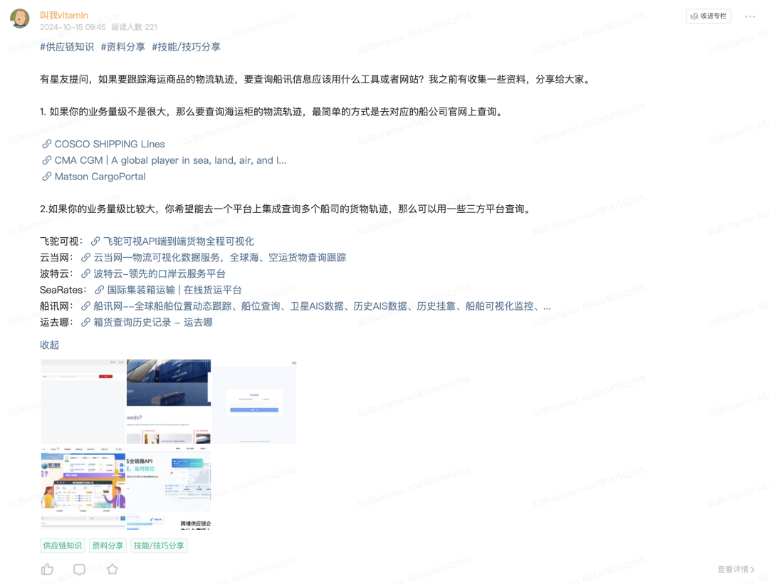
Task: Click the chain icon beside COSCO SHIPPING Lines
Action: click(x=46, y=144)
